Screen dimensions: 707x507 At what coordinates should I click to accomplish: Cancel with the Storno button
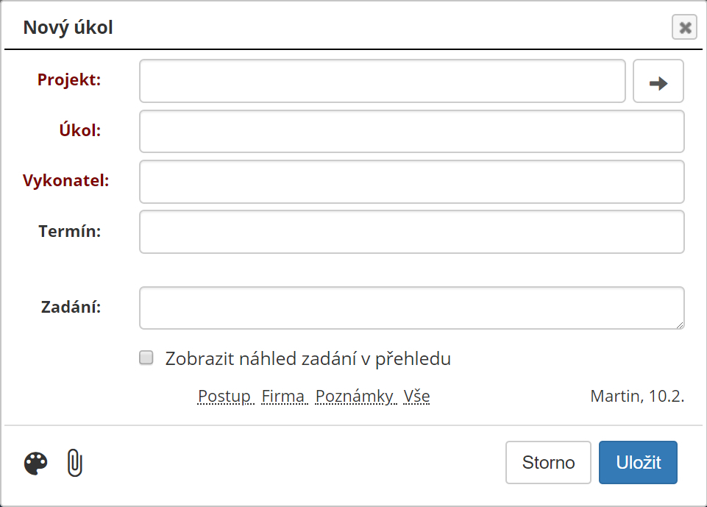click(x=548, y=462)
